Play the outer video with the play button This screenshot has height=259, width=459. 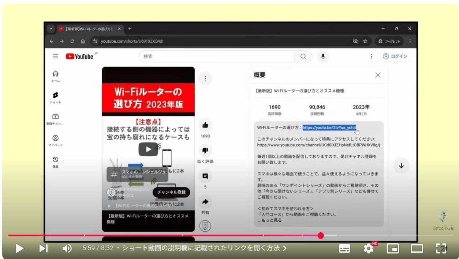[20, 249]
